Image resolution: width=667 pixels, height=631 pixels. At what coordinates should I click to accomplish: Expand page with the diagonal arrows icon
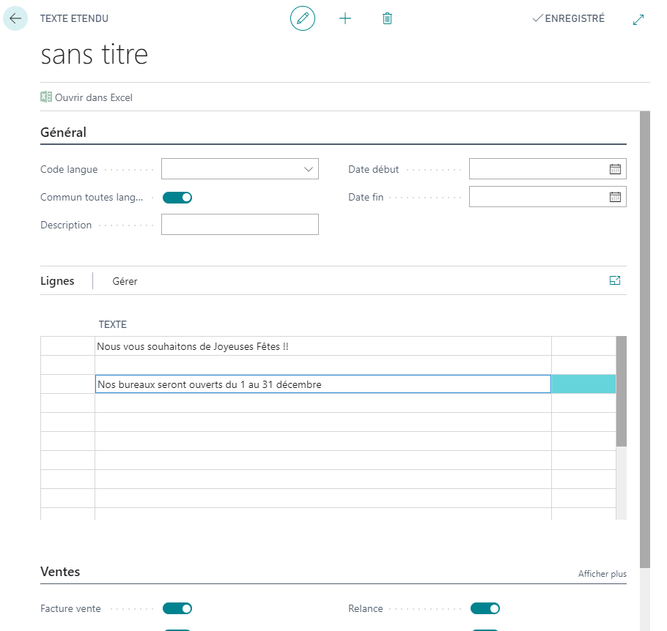(638, 20)
